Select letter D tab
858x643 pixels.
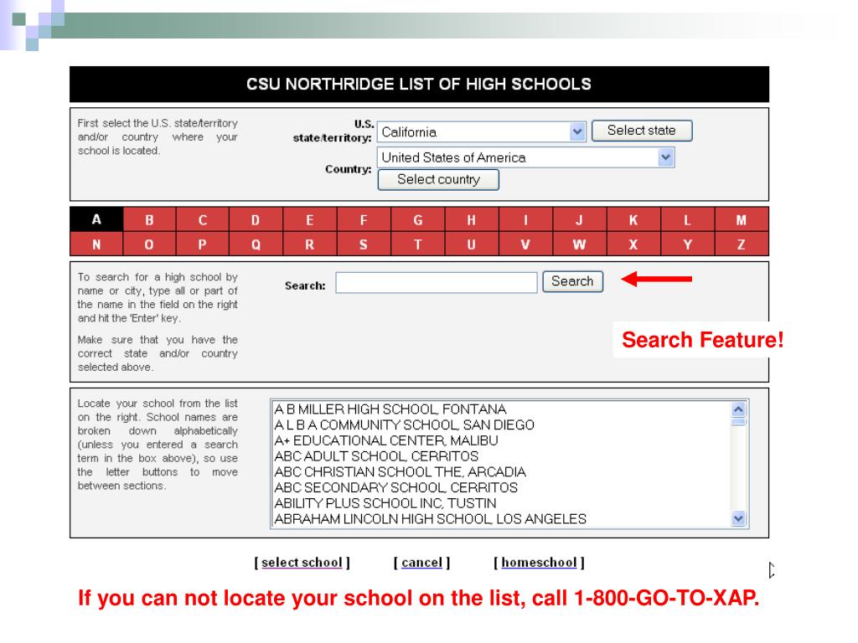coord(256,219)
